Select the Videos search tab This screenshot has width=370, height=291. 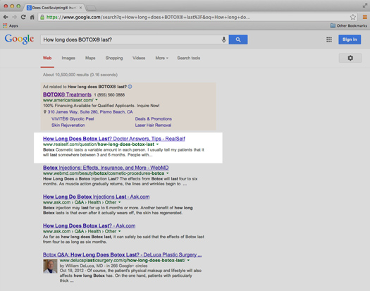(139, 58)
